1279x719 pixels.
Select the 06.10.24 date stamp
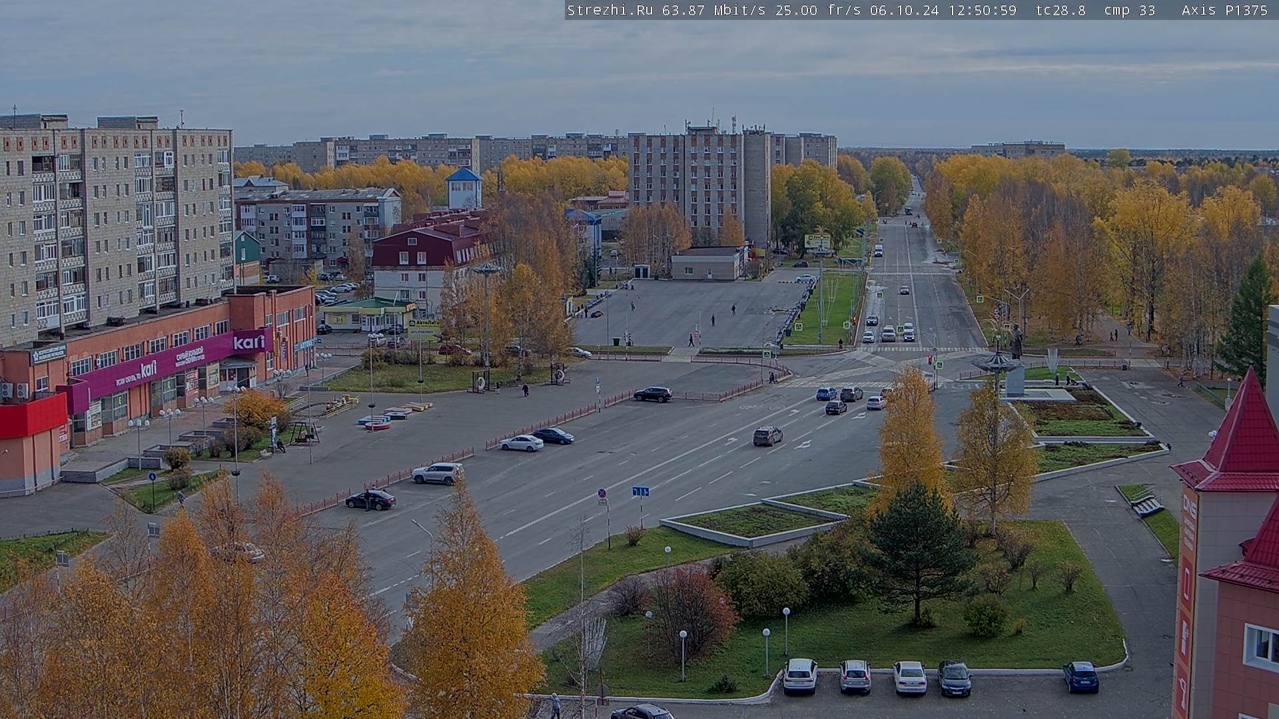[x=904, y=10]
